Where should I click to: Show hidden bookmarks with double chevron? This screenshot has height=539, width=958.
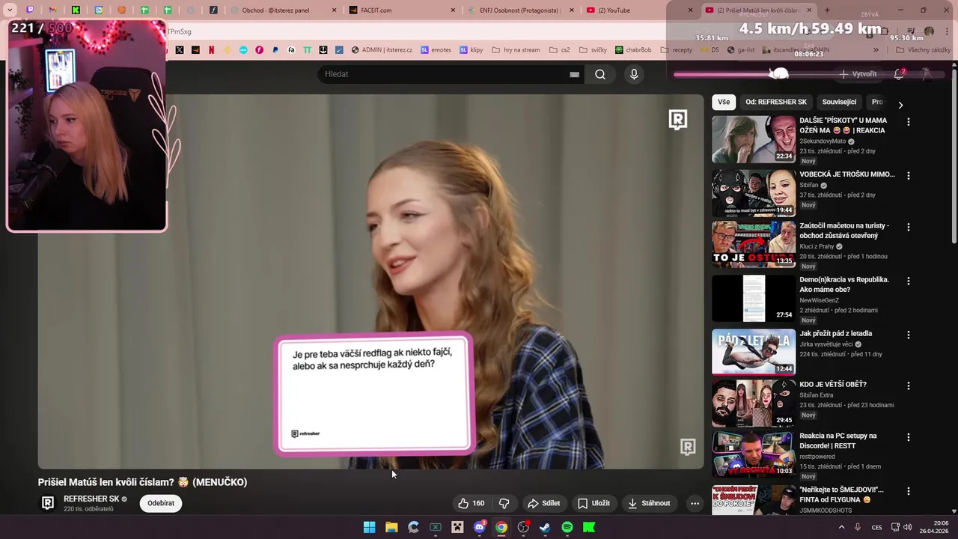point(876,50)
